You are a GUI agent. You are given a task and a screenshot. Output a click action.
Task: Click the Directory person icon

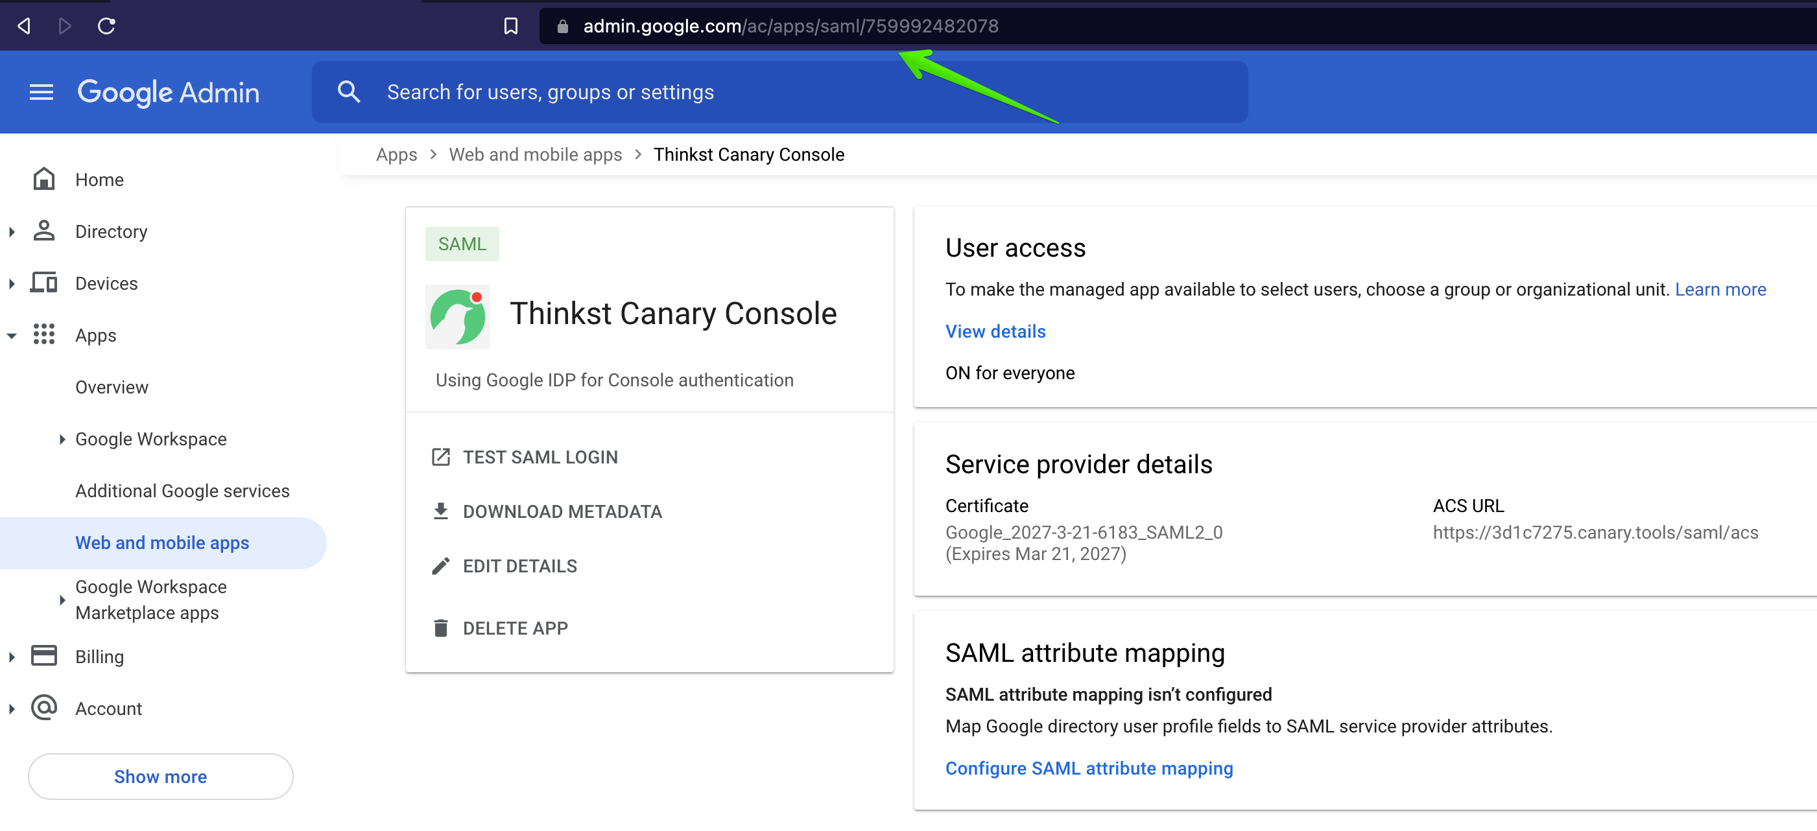(x=43, y=231)
